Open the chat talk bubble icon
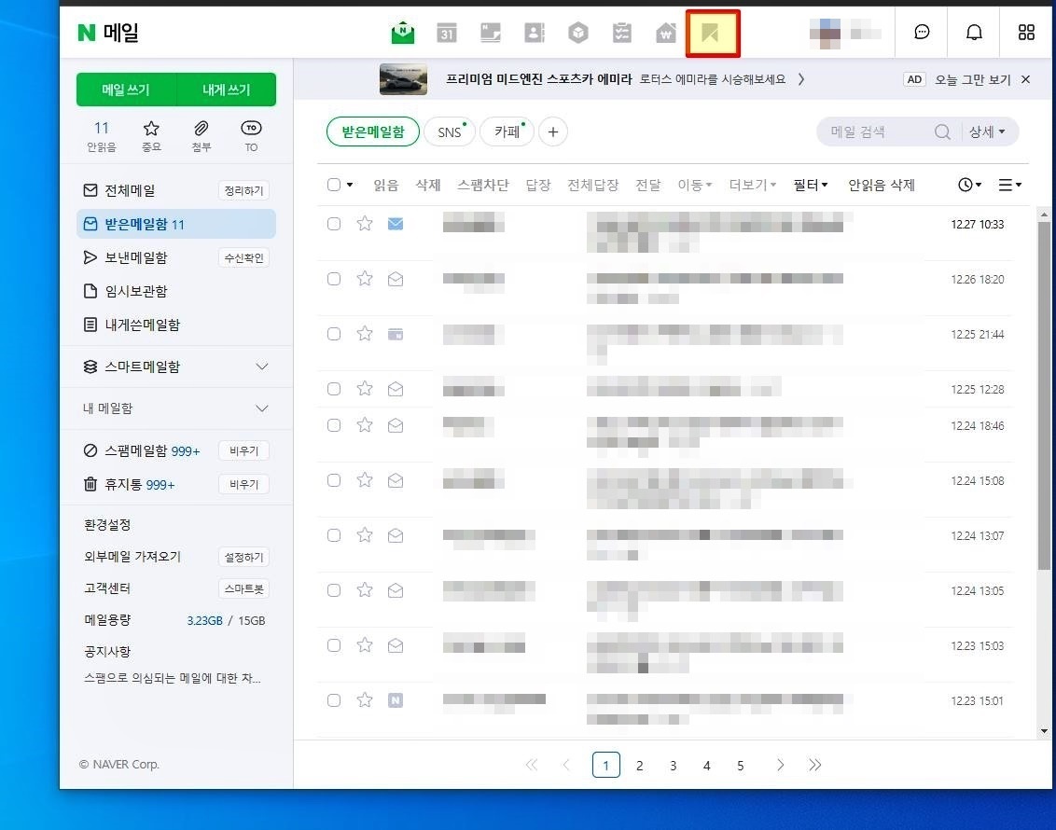This screenshot has width=1056, height=830. 922,33
